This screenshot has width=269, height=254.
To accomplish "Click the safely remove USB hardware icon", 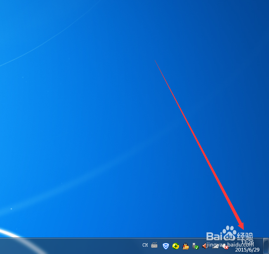I will coord(196,246).
